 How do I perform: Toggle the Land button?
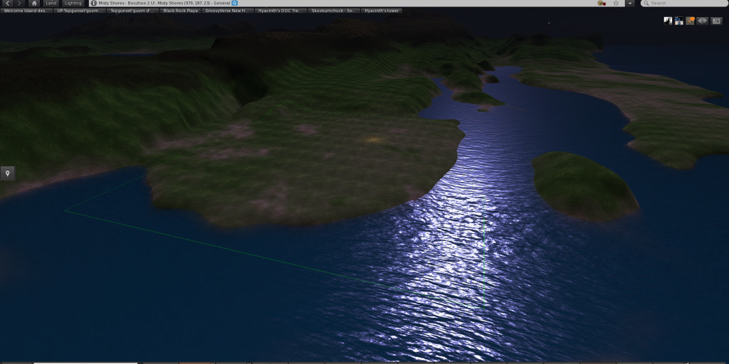[51, 4]
